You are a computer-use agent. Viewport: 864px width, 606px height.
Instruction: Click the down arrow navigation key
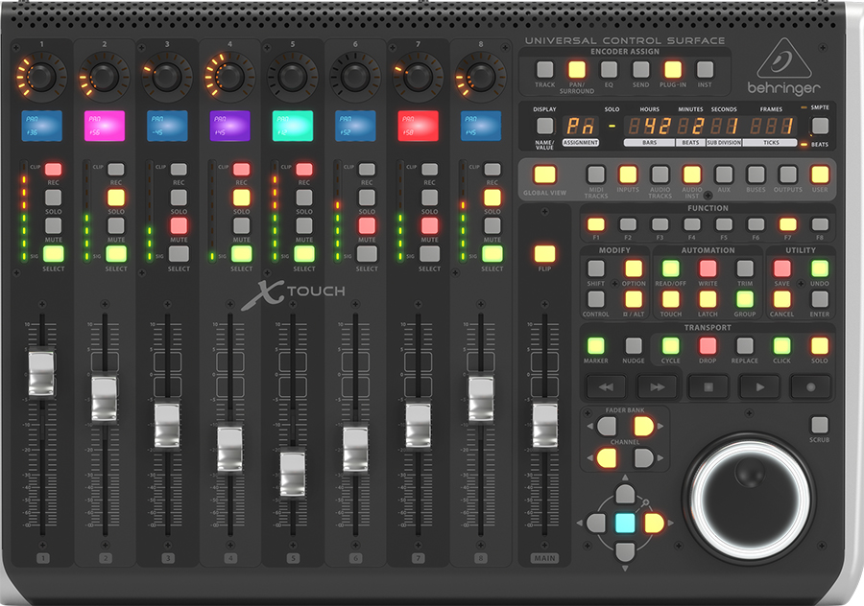point(625,551)
